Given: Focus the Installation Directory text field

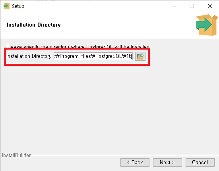Looking at the screenshot, I should tap(93, 56).
